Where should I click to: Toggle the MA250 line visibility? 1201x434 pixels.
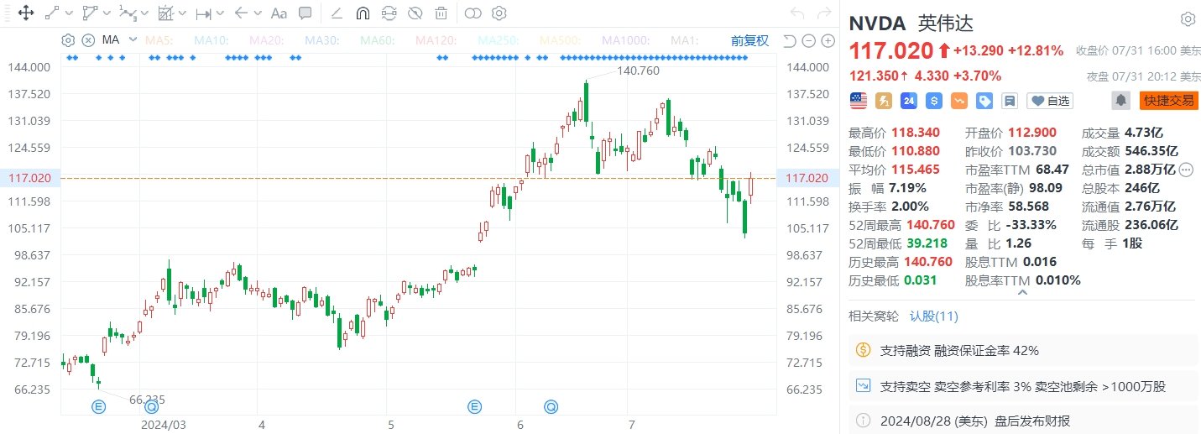(499, 40)
